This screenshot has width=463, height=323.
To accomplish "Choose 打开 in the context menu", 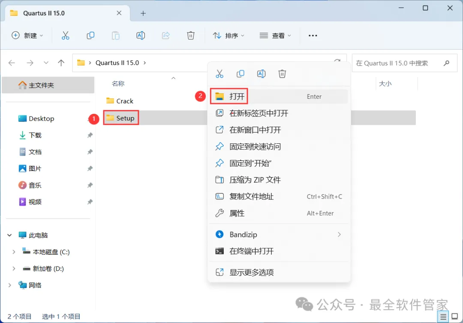I will pos(279,96).
